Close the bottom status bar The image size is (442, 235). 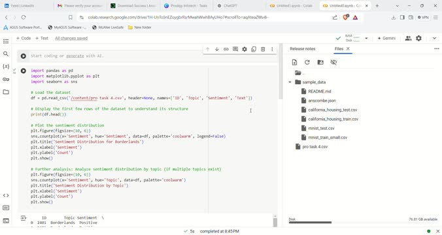pos(438,231)
